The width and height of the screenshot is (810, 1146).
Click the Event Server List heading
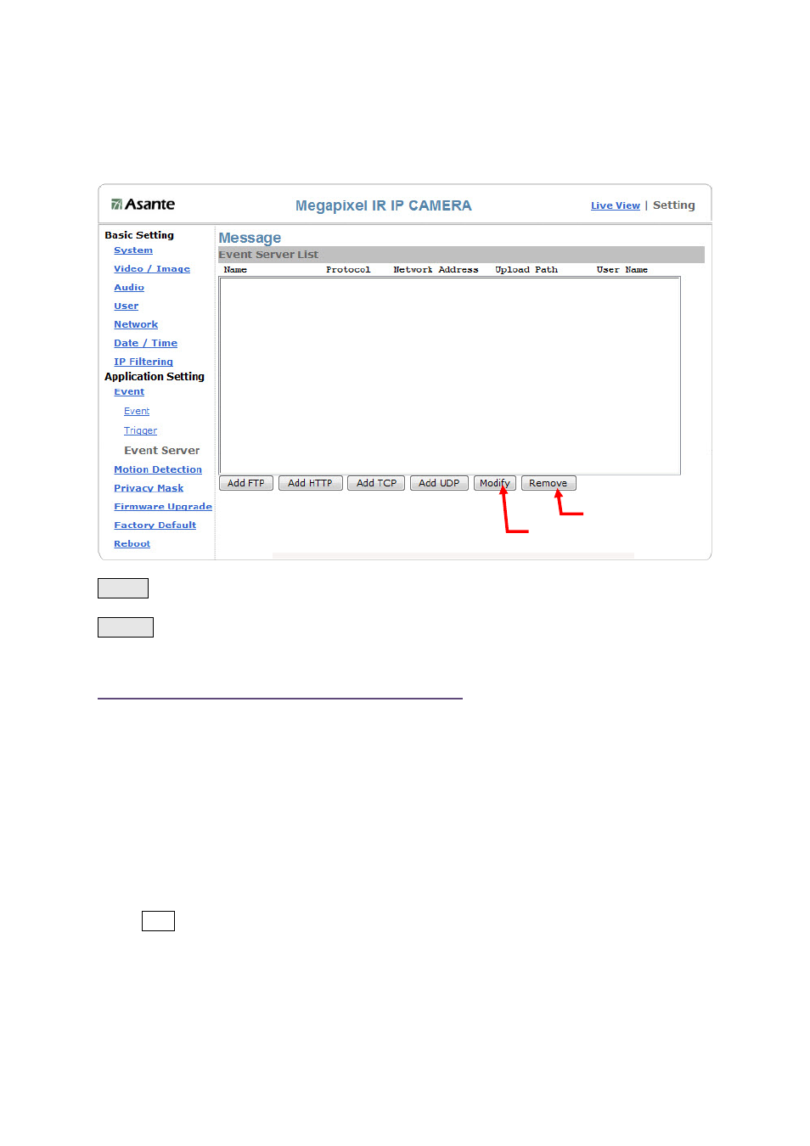click(x=268, y=255)
